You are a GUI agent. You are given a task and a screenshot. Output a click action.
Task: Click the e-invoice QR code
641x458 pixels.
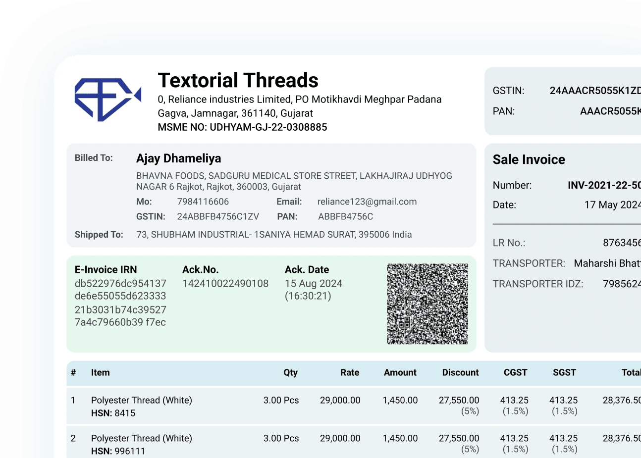[x=427, y=304]
